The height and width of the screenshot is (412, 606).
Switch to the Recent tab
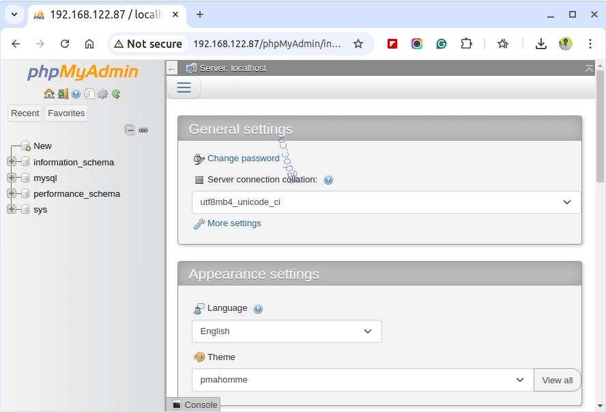[x=25, y=113]
